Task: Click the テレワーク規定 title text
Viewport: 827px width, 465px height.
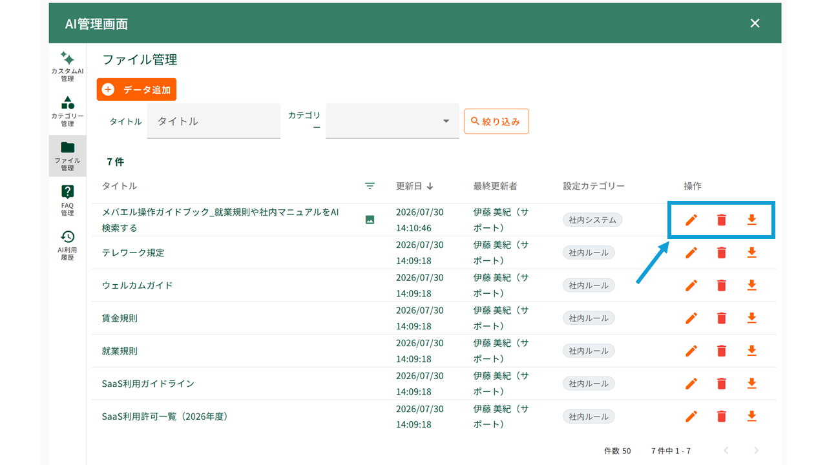Action: click(x=133, y=253)
